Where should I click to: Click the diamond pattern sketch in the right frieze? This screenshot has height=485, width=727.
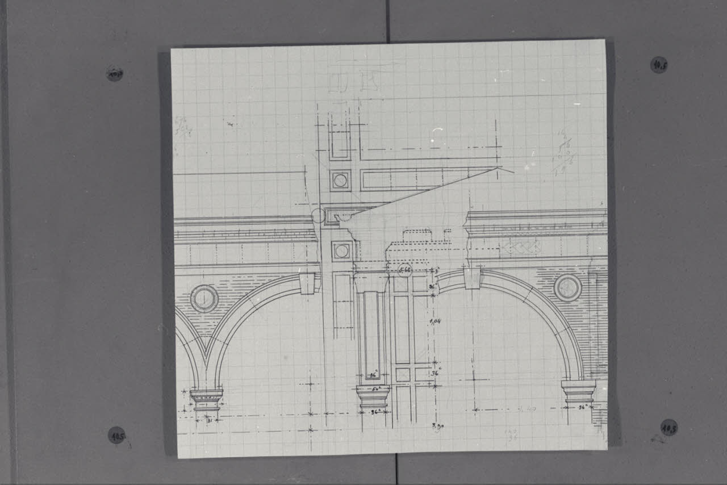[x=520, y=247]
